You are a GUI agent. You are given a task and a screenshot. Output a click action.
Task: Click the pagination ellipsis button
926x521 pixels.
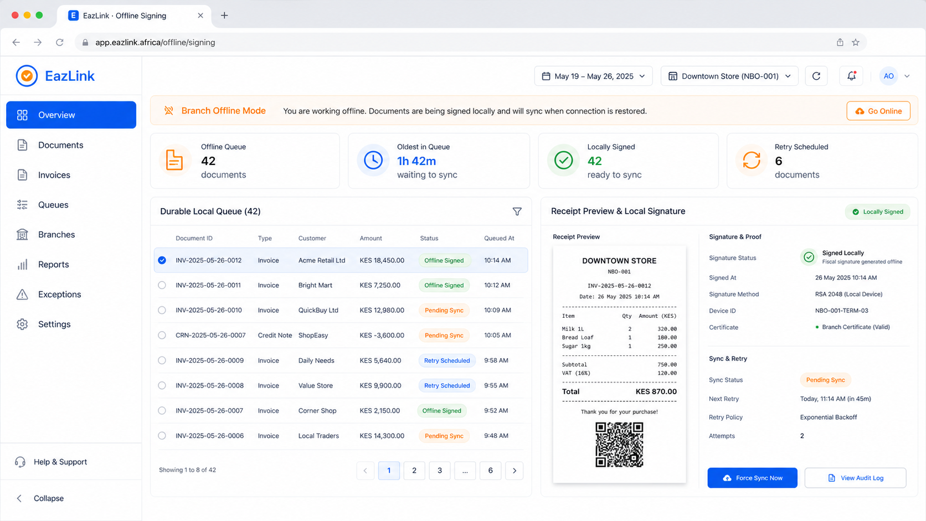tap(465, 471)
